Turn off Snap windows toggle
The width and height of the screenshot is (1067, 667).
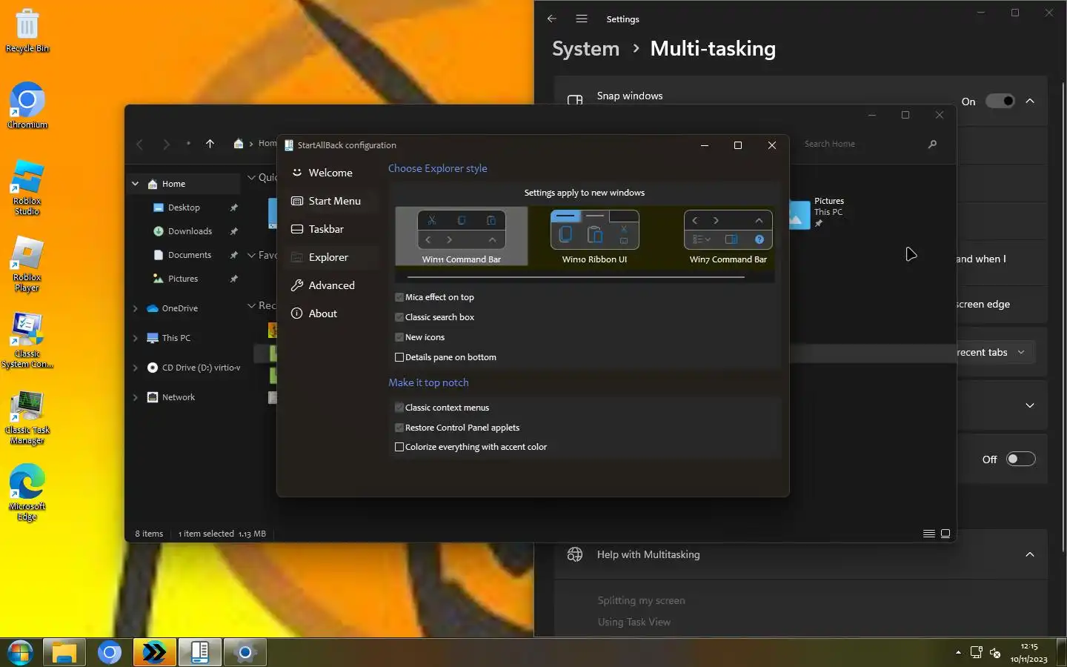click(1000, 101)
